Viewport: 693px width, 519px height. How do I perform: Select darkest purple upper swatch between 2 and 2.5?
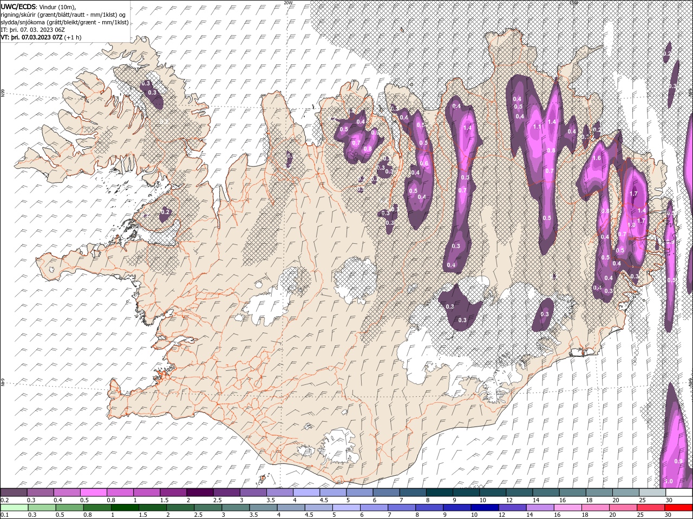(200, 492)
